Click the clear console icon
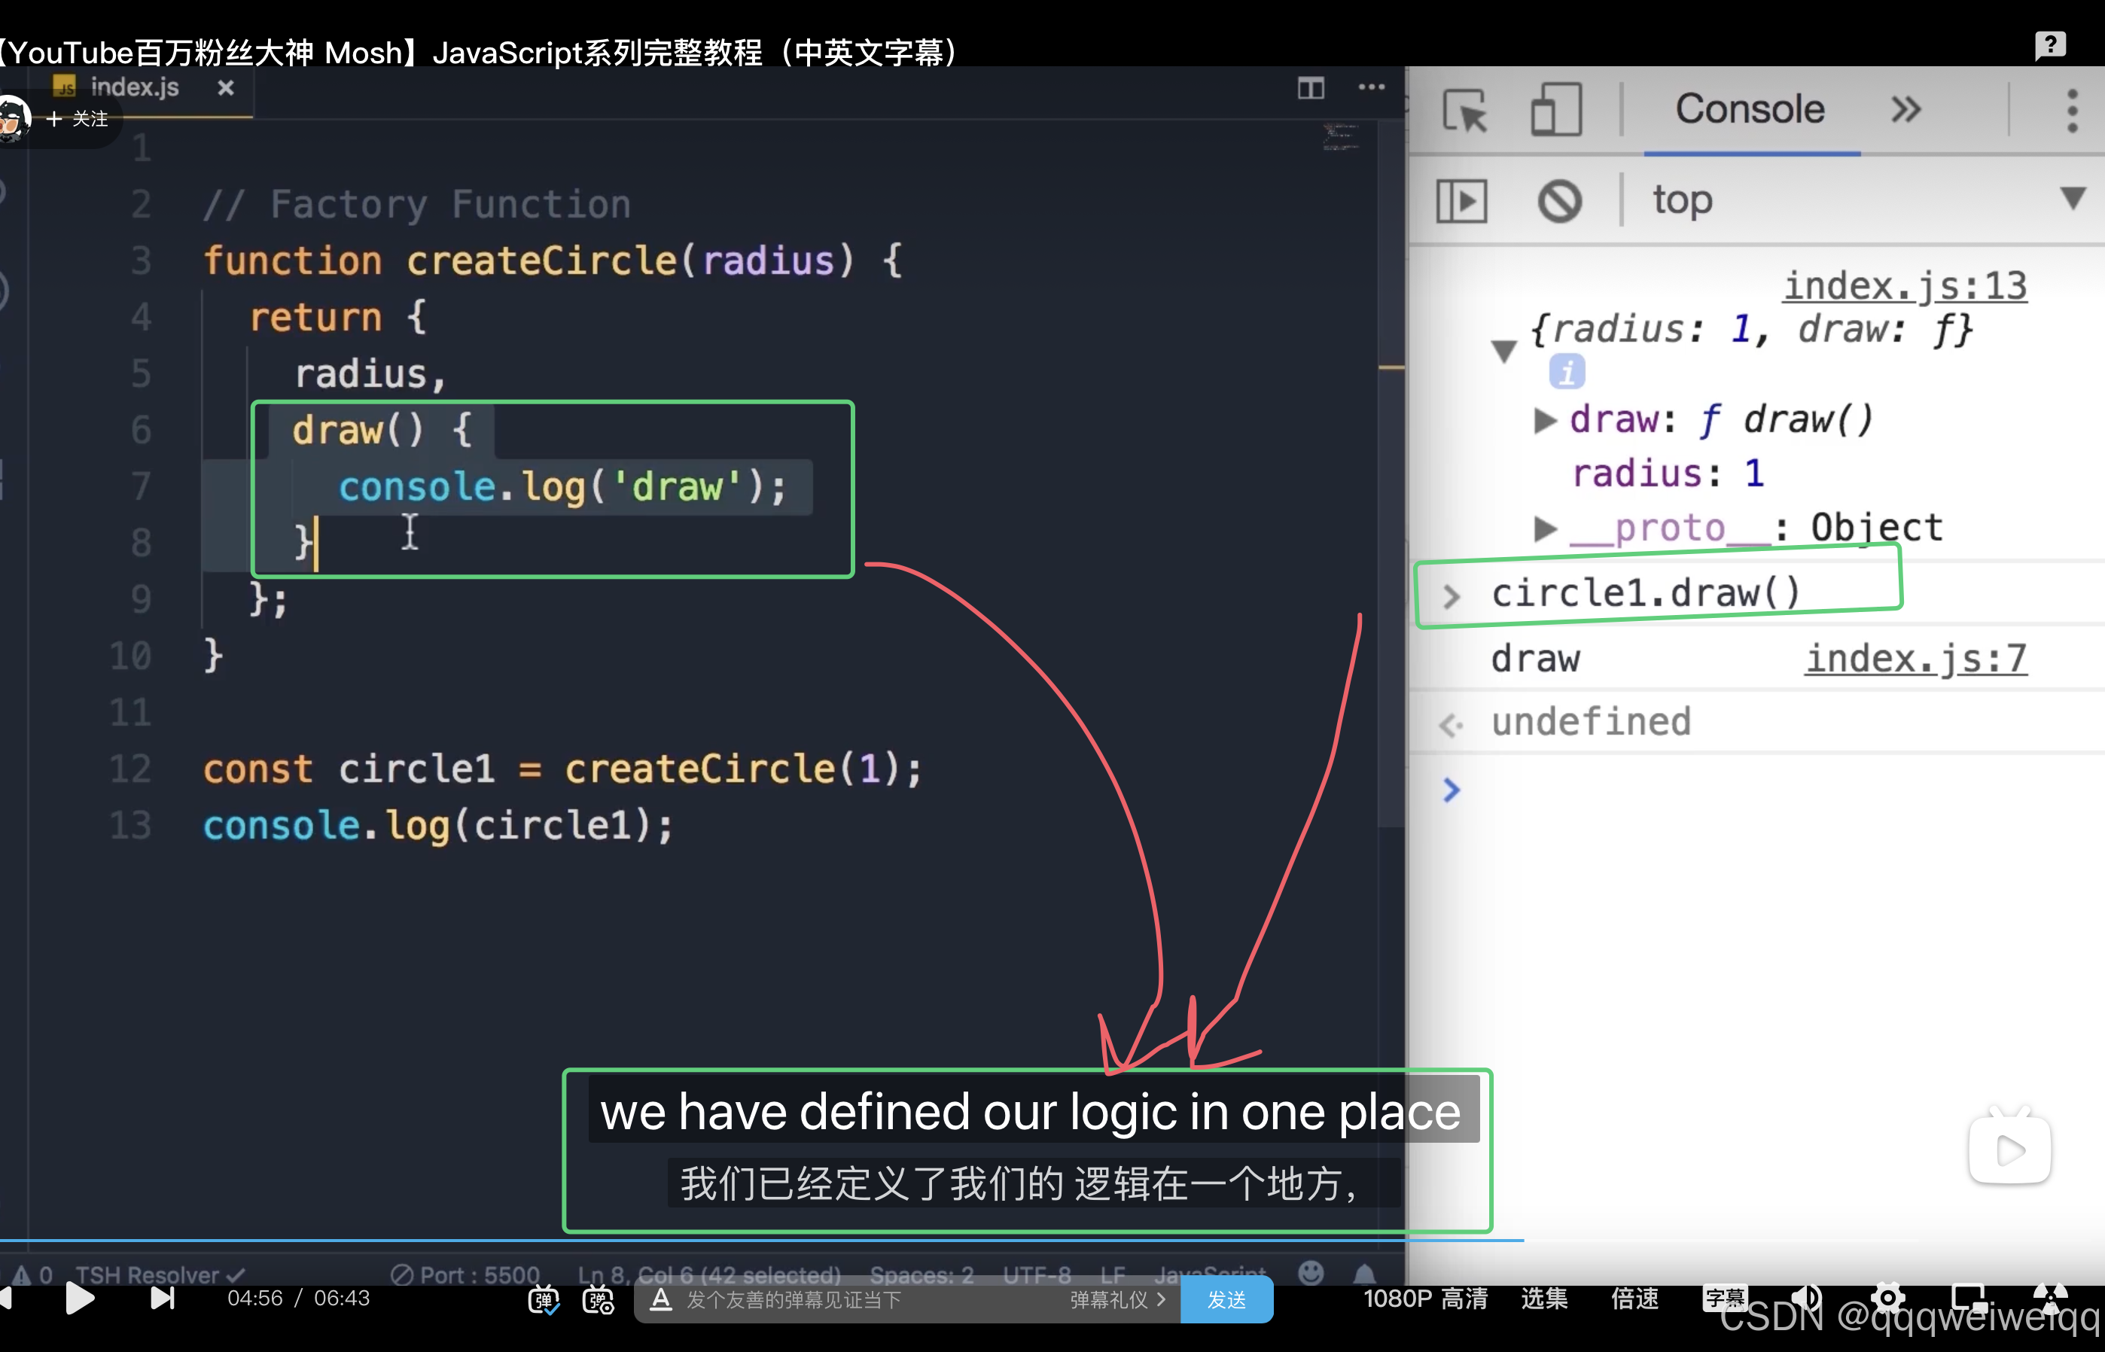Image resolution: width=2105 pixels, height=1352 pixels. tap(1560, 201)
